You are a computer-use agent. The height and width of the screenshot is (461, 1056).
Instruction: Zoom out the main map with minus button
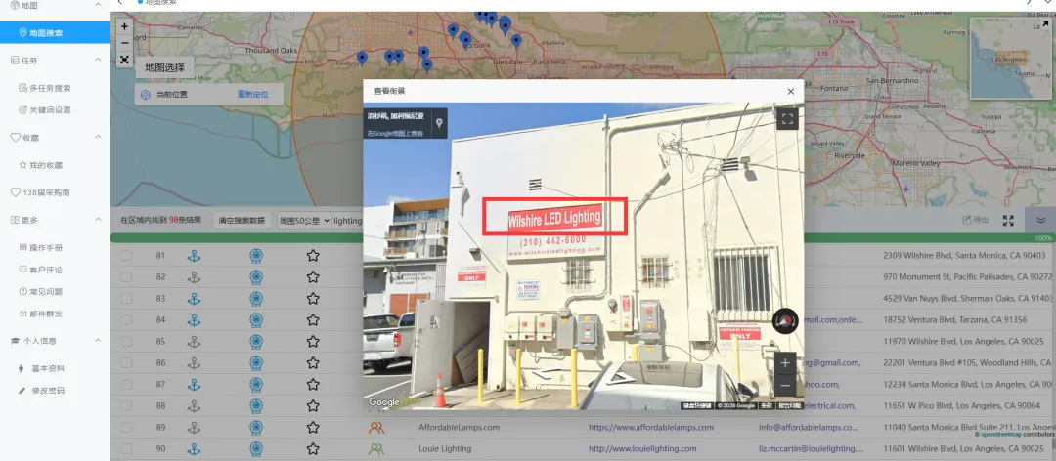pyautogui.click(x=124, y=43)
